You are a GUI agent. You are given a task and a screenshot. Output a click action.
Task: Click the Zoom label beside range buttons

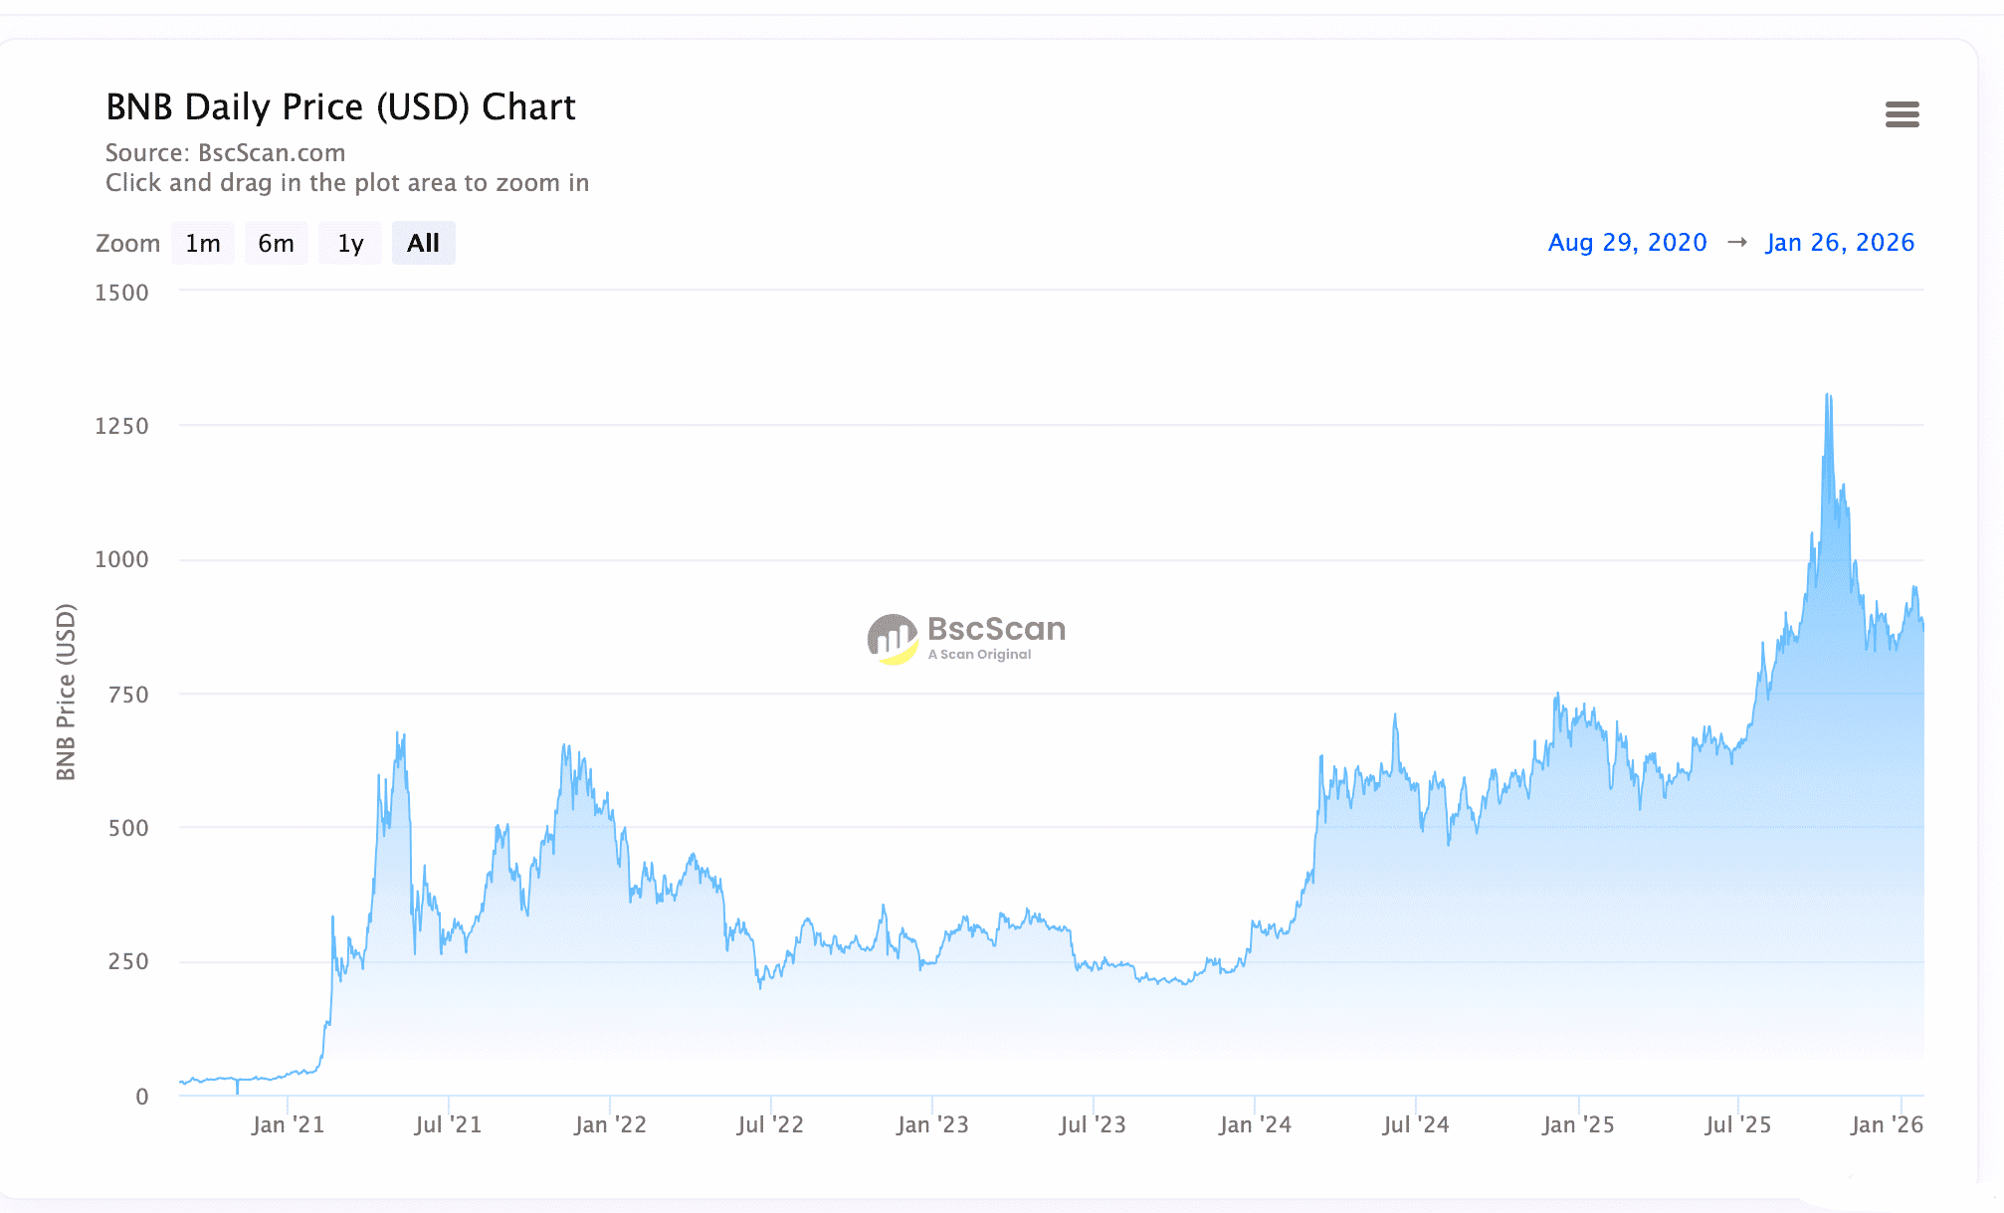(x=127, y=244)
